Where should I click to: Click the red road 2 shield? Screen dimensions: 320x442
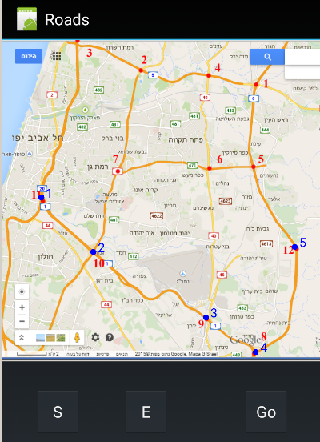pos(52,95)
